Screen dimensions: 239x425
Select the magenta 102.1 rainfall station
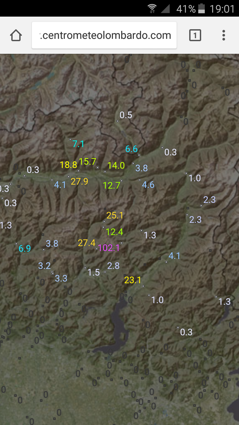coord(109,248)
